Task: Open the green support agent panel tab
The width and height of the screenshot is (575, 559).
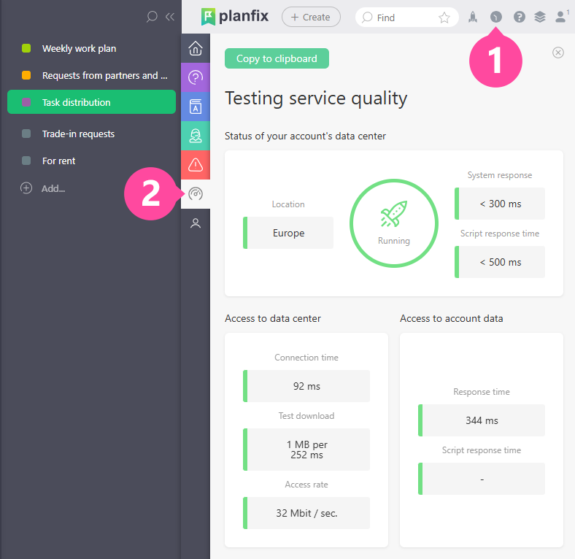Action: [x=196, y=136]
